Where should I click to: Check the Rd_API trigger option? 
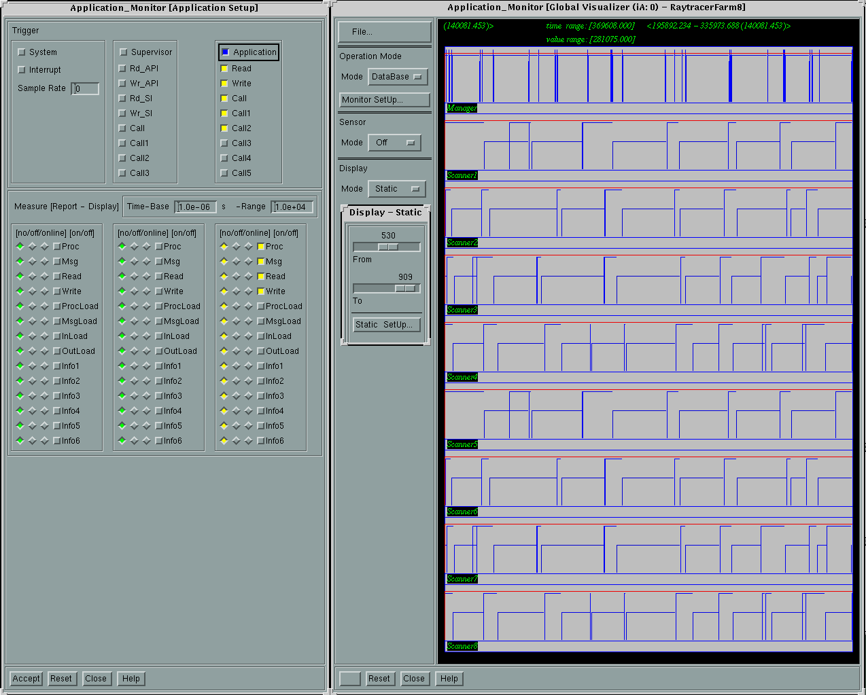point(122,69)
